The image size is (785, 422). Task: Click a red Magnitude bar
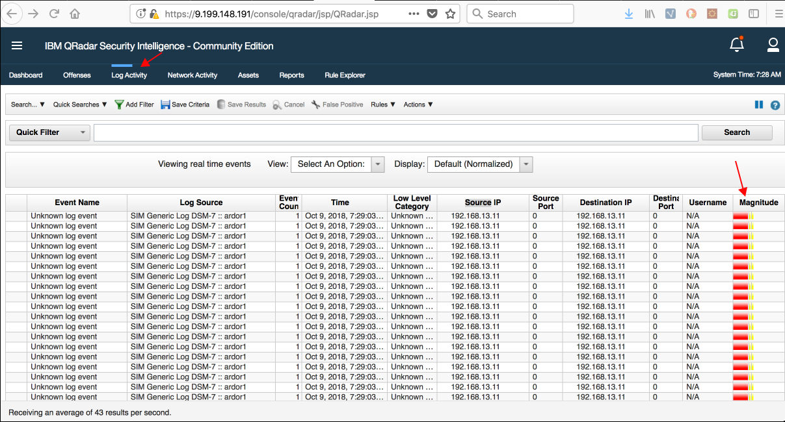tap(741, 226)
